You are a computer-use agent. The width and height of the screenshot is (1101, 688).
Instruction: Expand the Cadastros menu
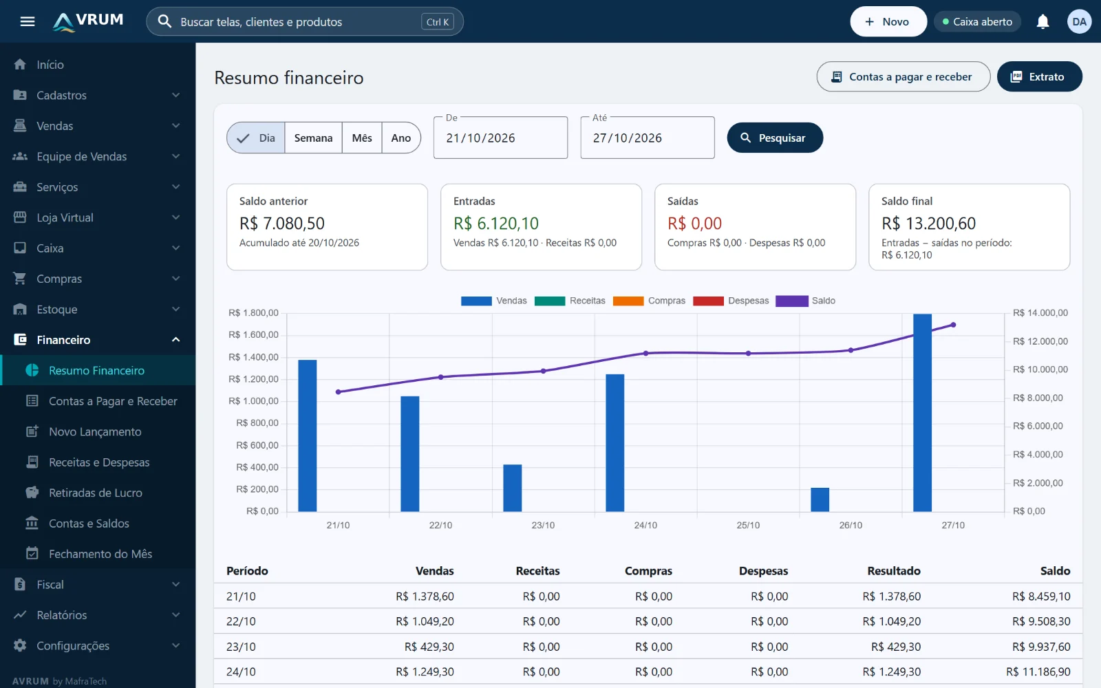98,95
